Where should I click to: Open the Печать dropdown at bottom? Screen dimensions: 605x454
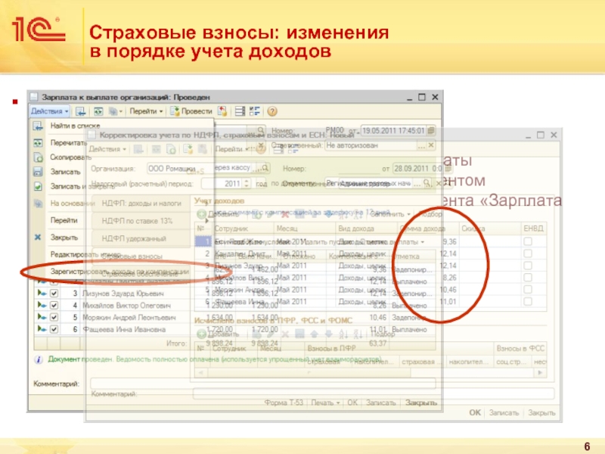click(x=327, y=403)
